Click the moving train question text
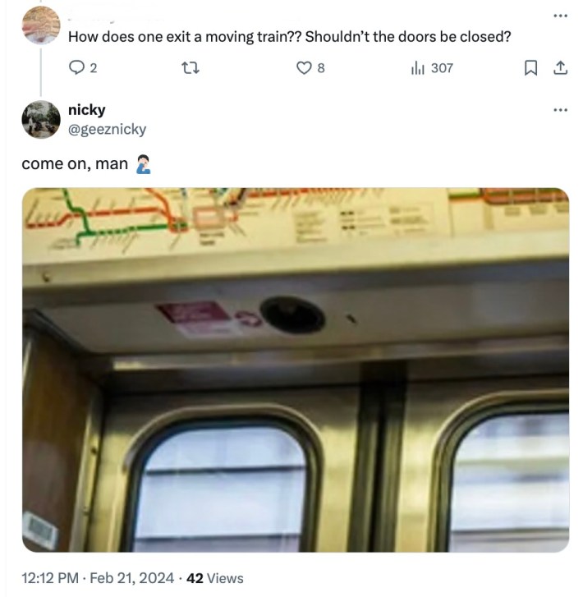 (x=289, y=37)
